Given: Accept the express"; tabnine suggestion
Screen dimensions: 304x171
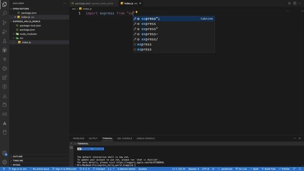Looking at the screenshot, I should coord(174,19).
